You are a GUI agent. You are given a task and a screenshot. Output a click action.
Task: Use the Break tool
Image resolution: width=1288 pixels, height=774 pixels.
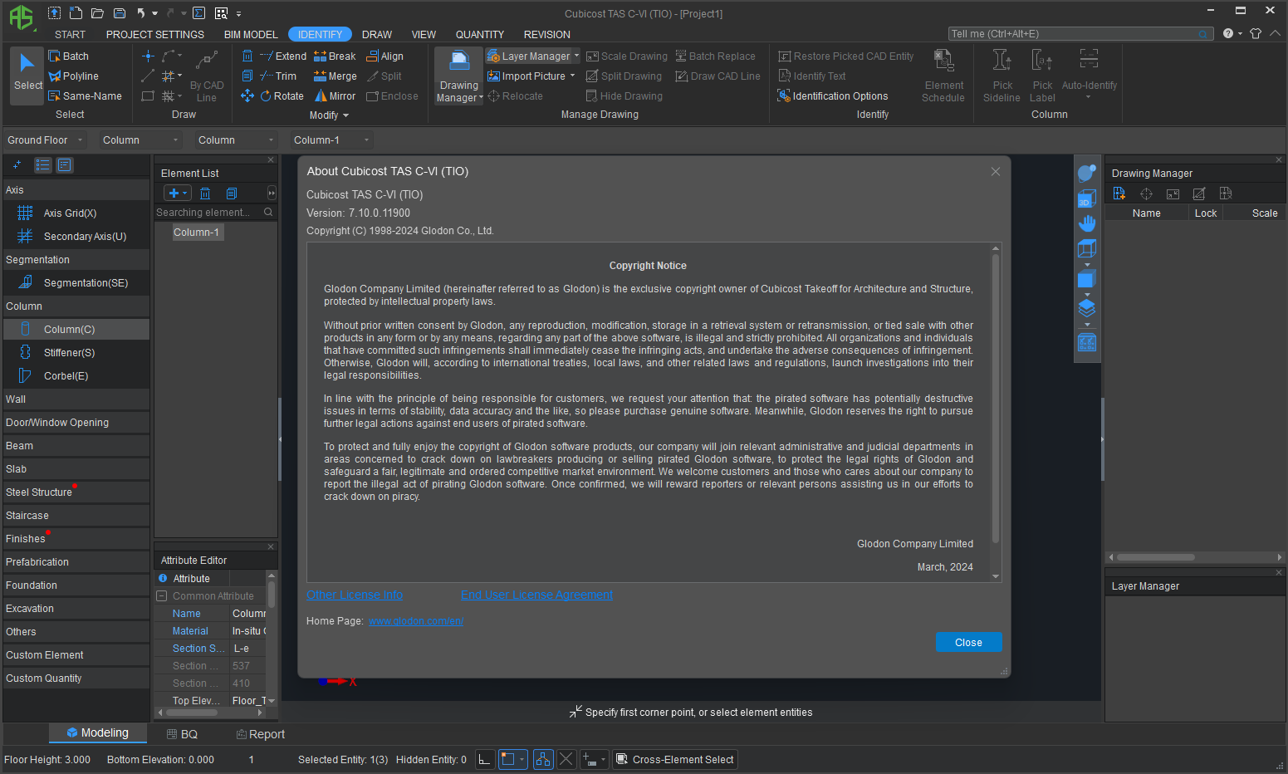click(335, 56)
